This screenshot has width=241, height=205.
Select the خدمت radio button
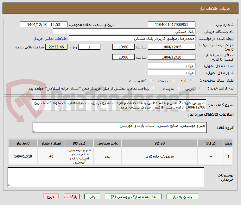(173, 80)
